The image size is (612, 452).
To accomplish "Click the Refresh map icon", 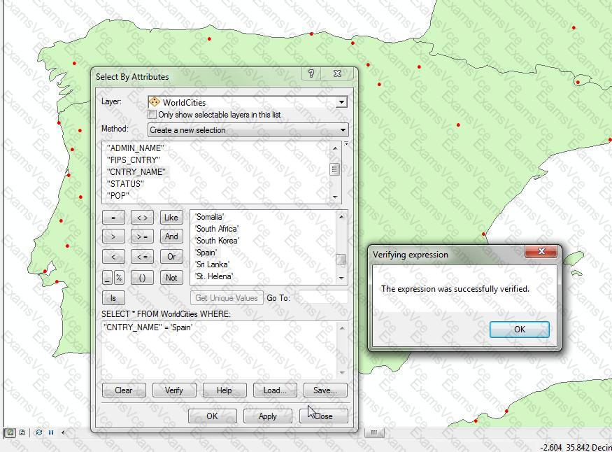I will 38,432.
